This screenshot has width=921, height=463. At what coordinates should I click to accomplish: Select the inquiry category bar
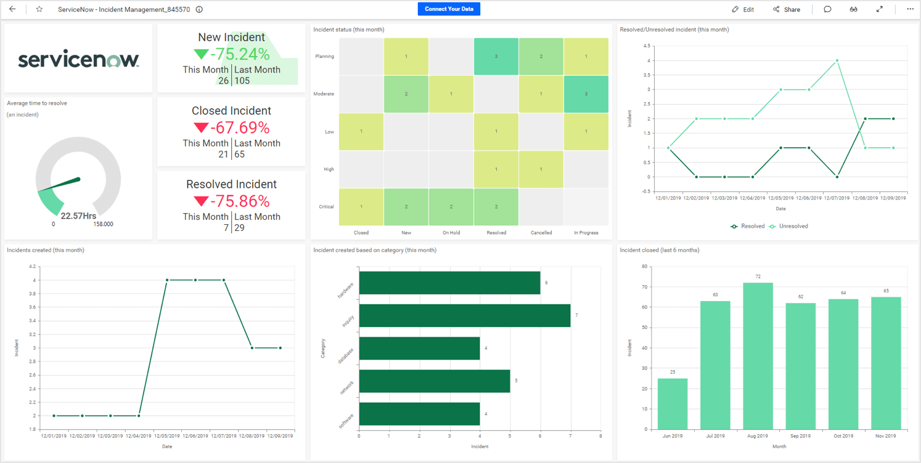coord(464,315)
